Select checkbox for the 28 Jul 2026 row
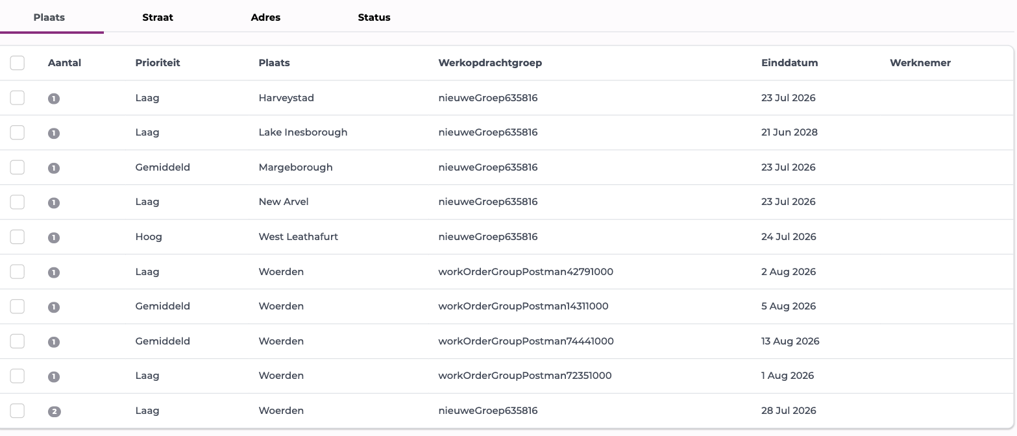The image size is (1017, 436). (x=18, y=411)
